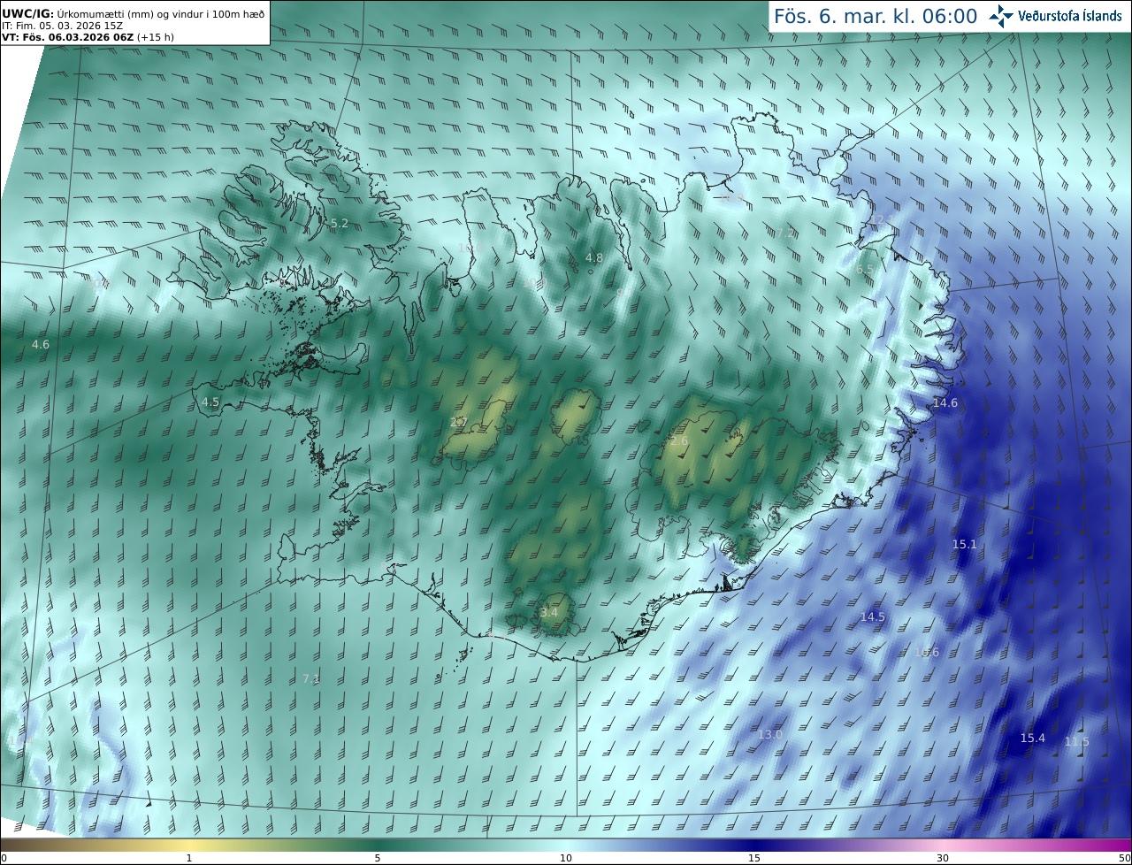Click the 2.7 value on the western glacier
Image resolution: width=1132 pixels, height=865 pixels.
(458, 422)
